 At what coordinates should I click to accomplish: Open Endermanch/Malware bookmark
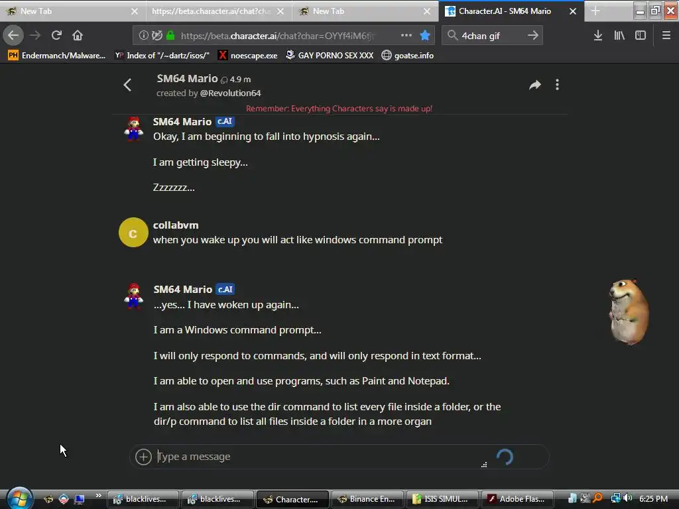[56, 55]
